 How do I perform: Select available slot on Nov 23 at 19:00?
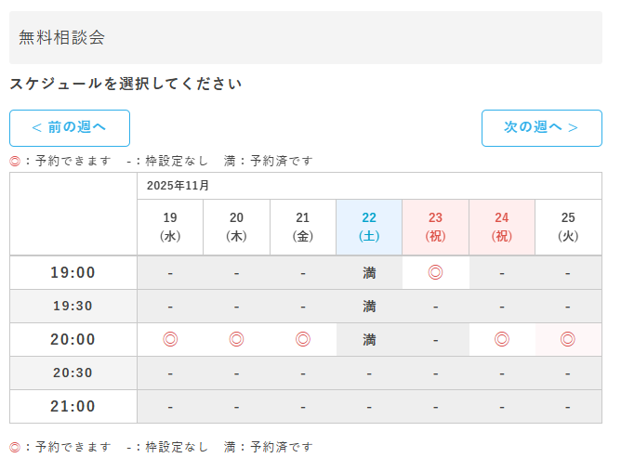coord(435,272)
